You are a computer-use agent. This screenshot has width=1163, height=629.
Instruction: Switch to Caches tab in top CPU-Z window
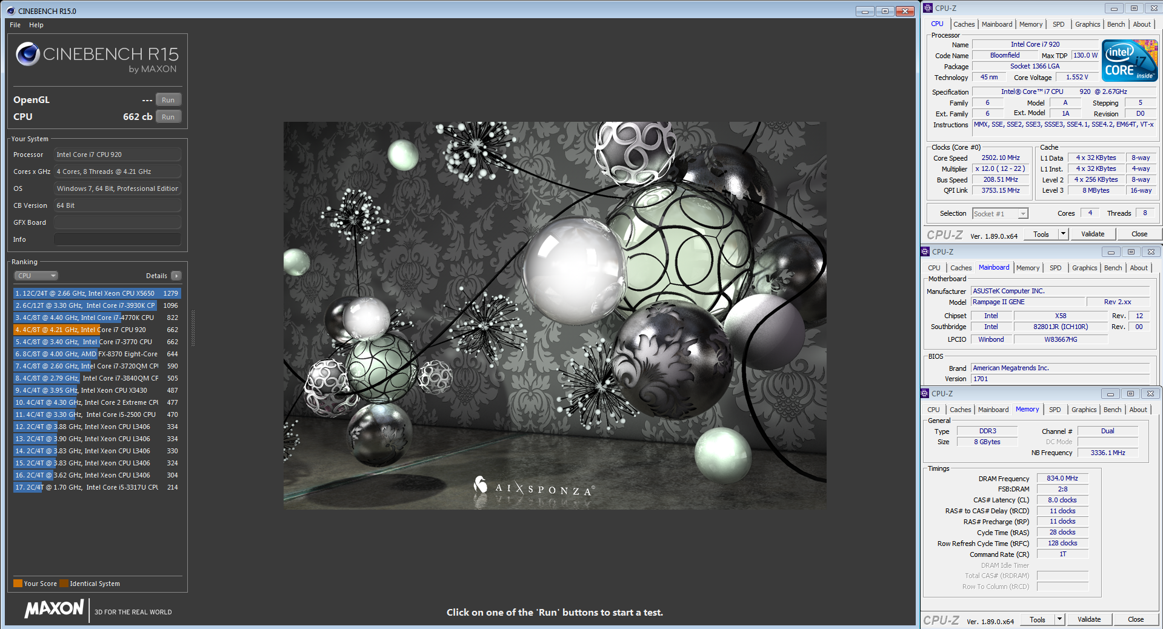(964, 24)
